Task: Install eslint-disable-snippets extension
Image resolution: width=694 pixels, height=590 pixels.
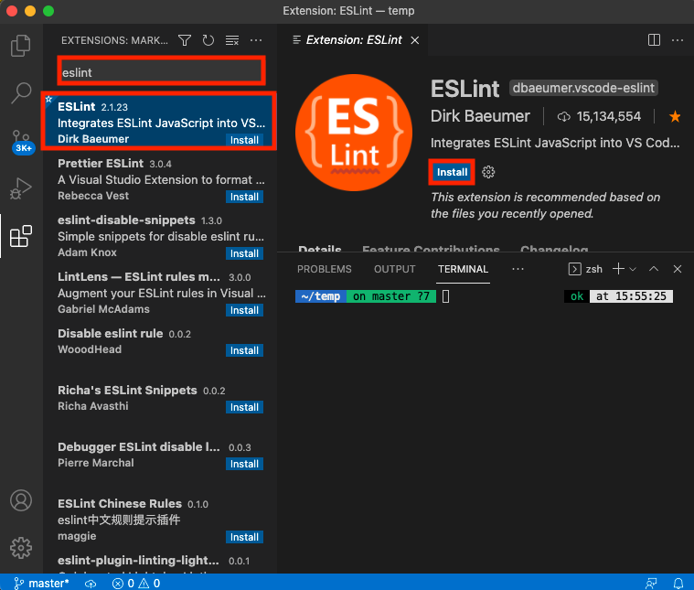Action: 244,253
